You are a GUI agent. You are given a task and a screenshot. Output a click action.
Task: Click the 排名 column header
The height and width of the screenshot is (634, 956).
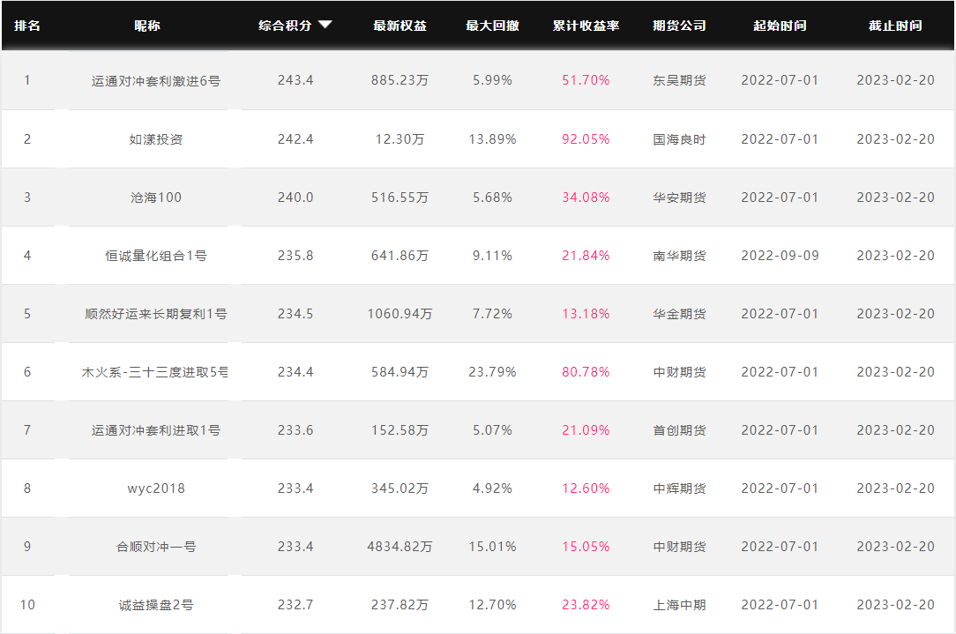pos(26,26)
